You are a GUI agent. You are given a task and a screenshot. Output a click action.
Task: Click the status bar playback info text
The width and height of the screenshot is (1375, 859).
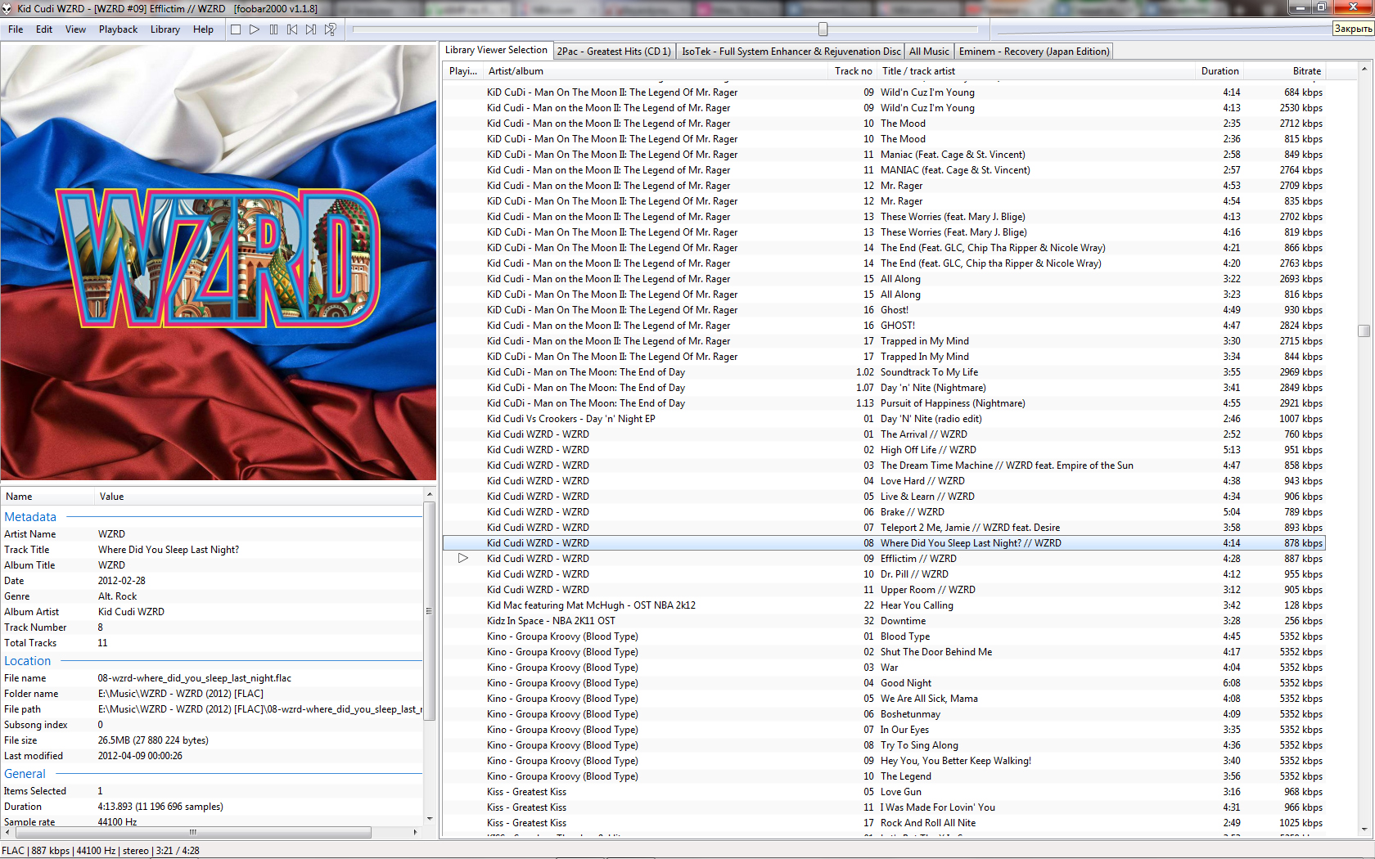click(x=101, y=851)
